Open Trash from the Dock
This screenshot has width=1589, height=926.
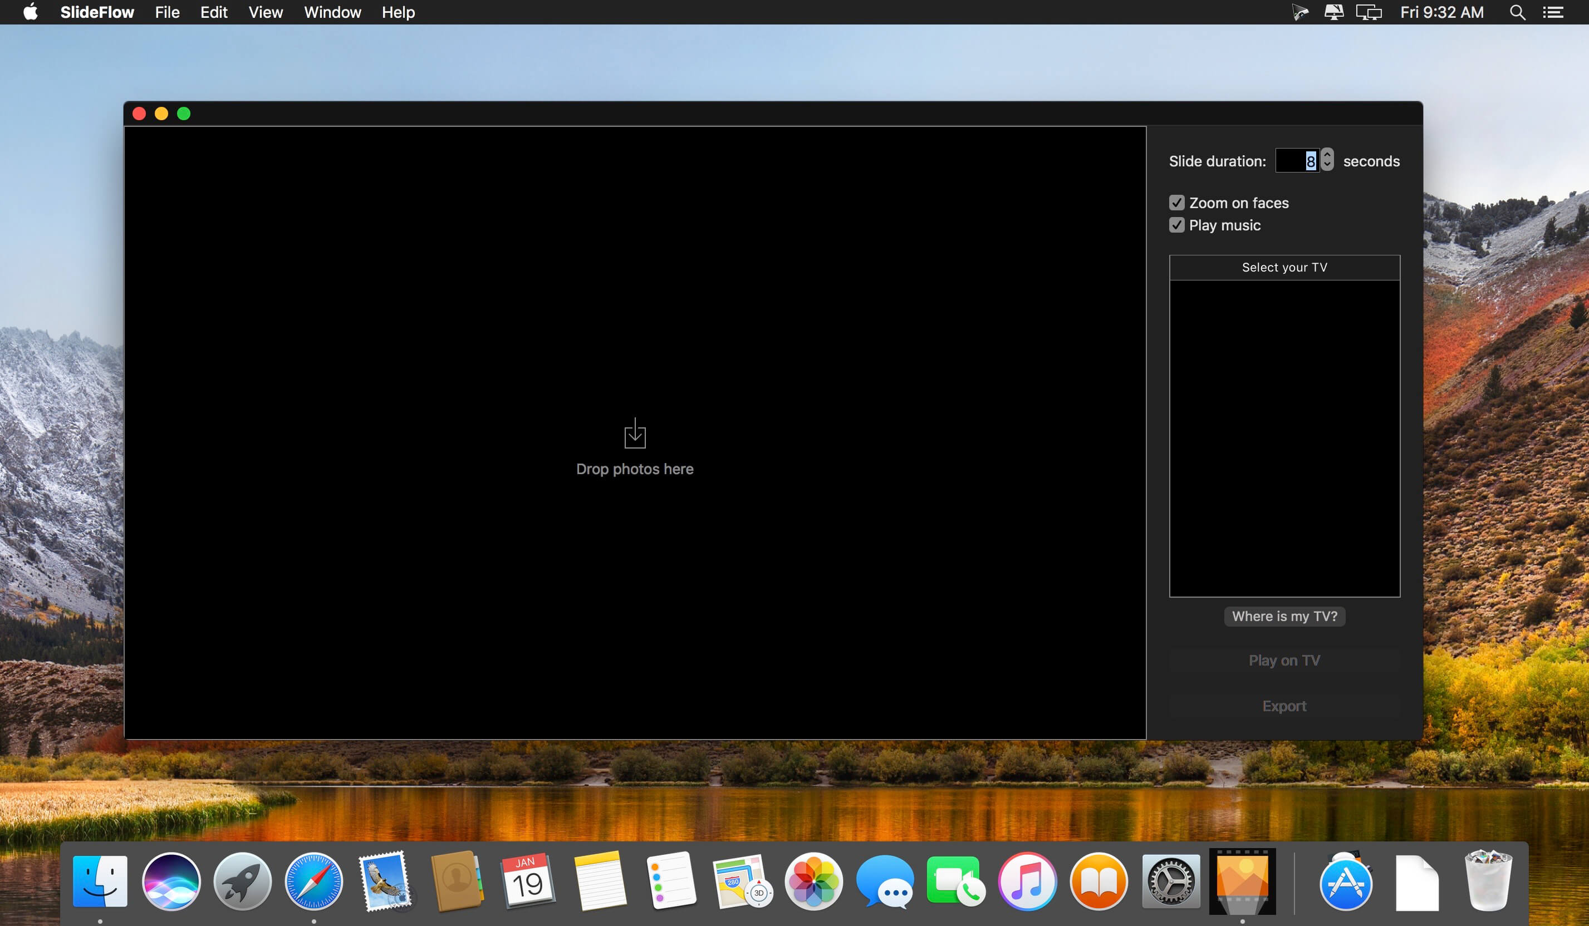[x=1489, y=881]
